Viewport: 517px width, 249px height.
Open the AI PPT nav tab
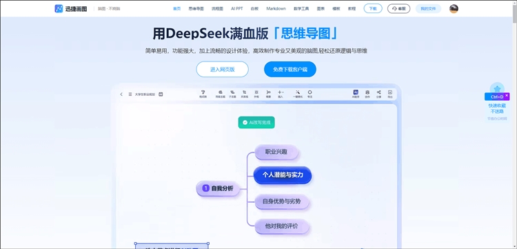pyautogui.click(x=236, y=9)
